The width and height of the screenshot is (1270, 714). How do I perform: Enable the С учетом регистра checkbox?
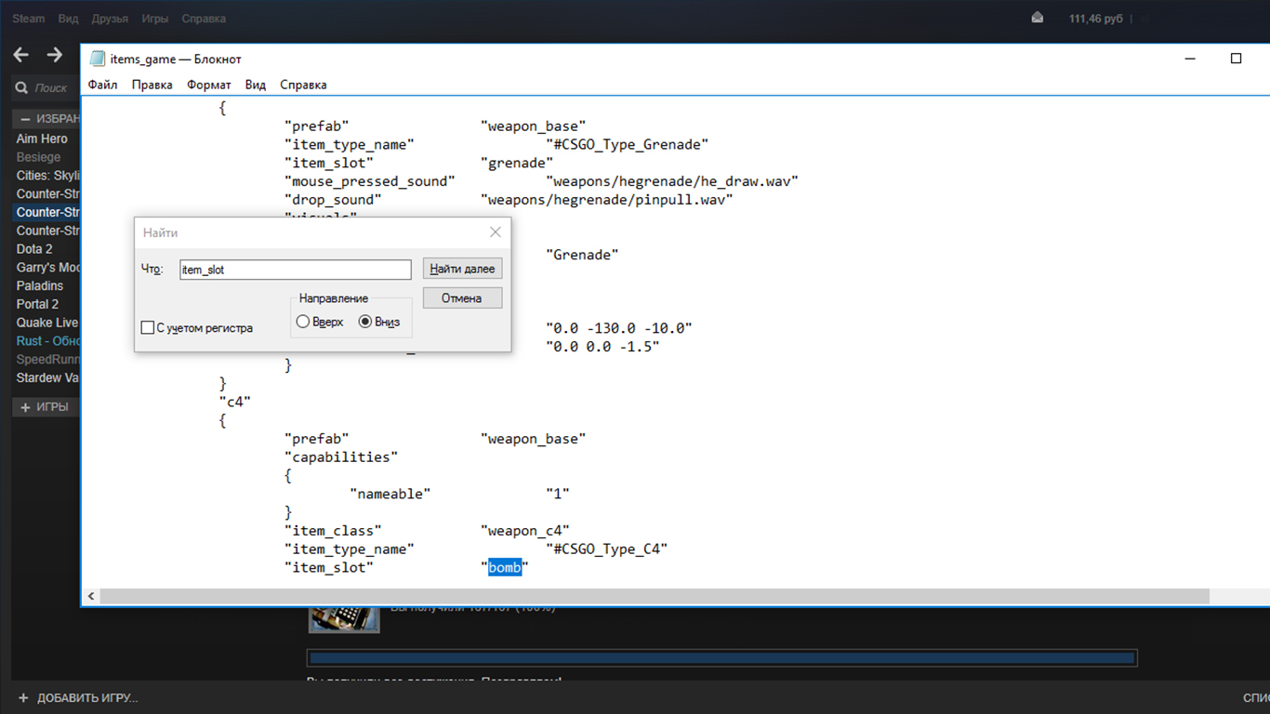[147, 328]
